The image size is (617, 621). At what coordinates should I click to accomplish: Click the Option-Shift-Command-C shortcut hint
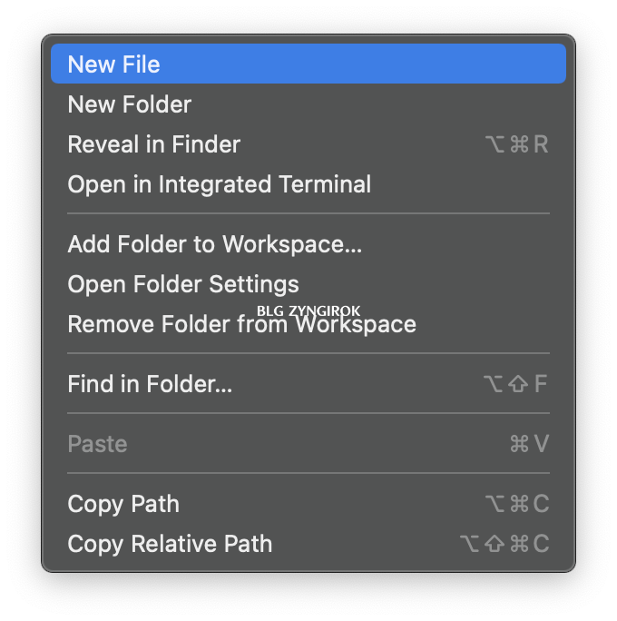(504, 543)
